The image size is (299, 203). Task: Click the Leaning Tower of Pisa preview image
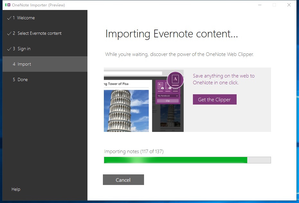click(126, 111)
